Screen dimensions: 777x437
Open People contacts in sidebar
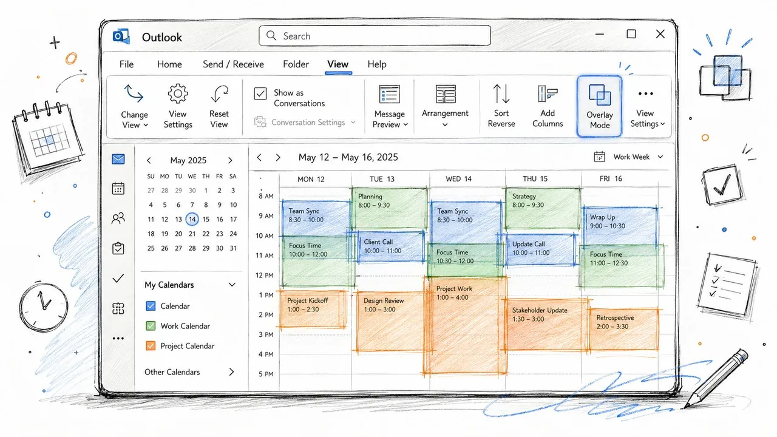[x=118, y=218]
